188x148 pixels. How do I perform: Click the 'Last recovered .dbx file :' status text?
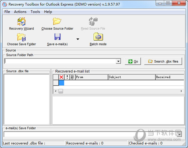click(x=24, y=143)
